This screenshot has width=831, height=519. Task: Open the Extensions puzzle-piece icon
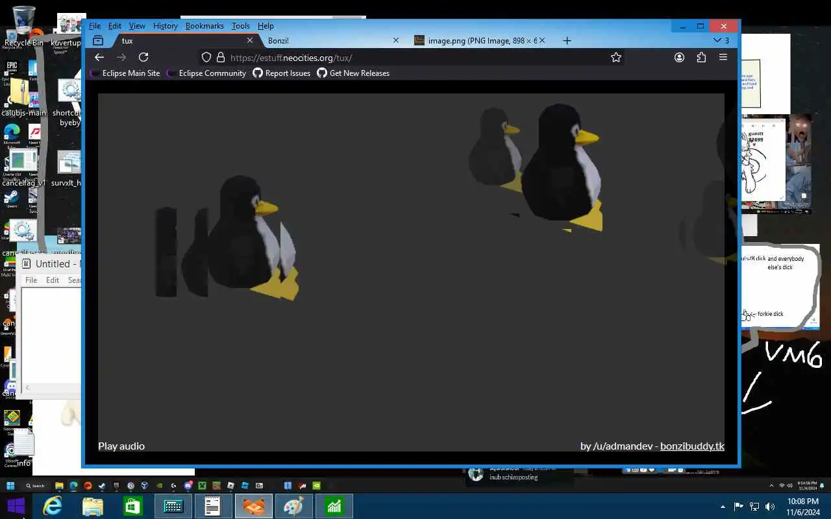pos(701,57)
